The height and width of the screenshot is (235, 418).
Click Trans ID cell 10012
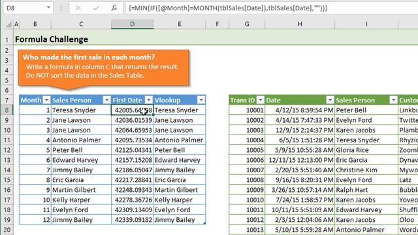click(247, 220)
